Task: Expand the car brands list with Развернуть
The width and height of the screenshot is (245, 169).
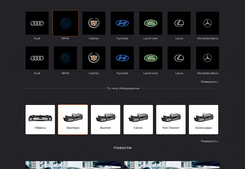Action: [x=210, y=82]
